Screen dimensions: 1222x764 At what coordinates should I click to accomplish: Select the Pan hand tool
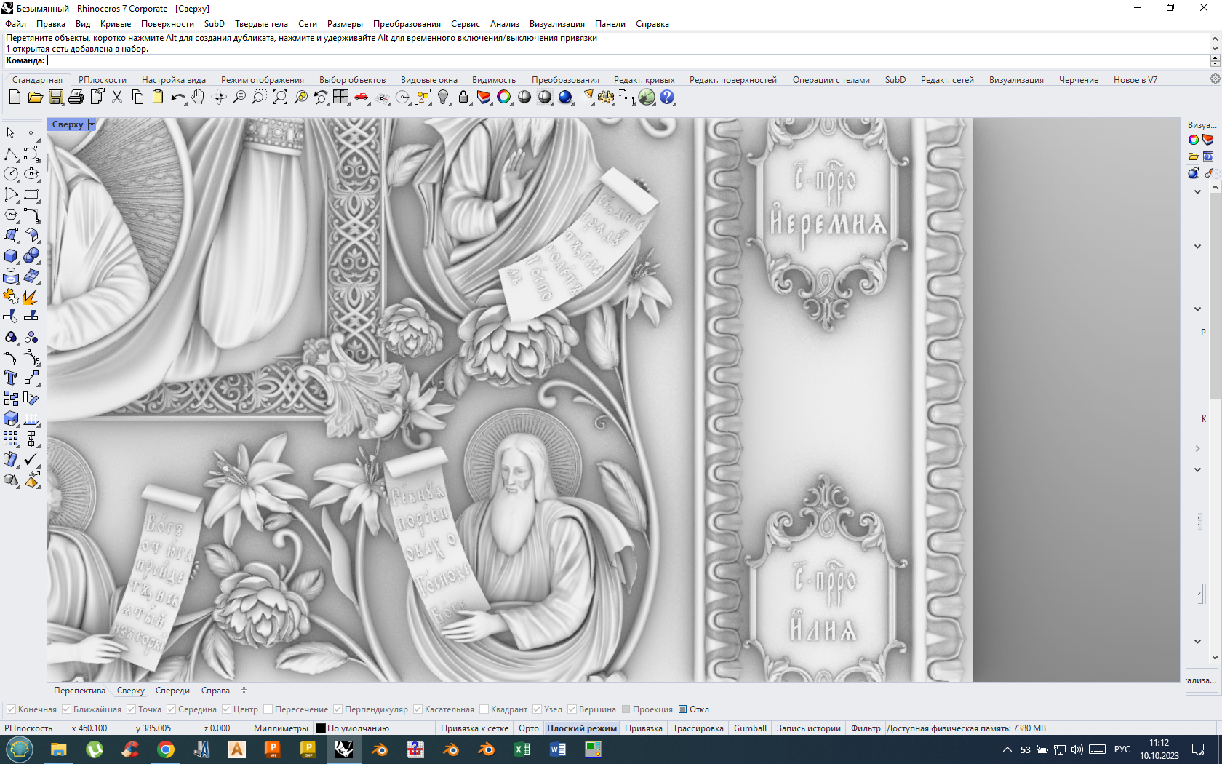198,97
